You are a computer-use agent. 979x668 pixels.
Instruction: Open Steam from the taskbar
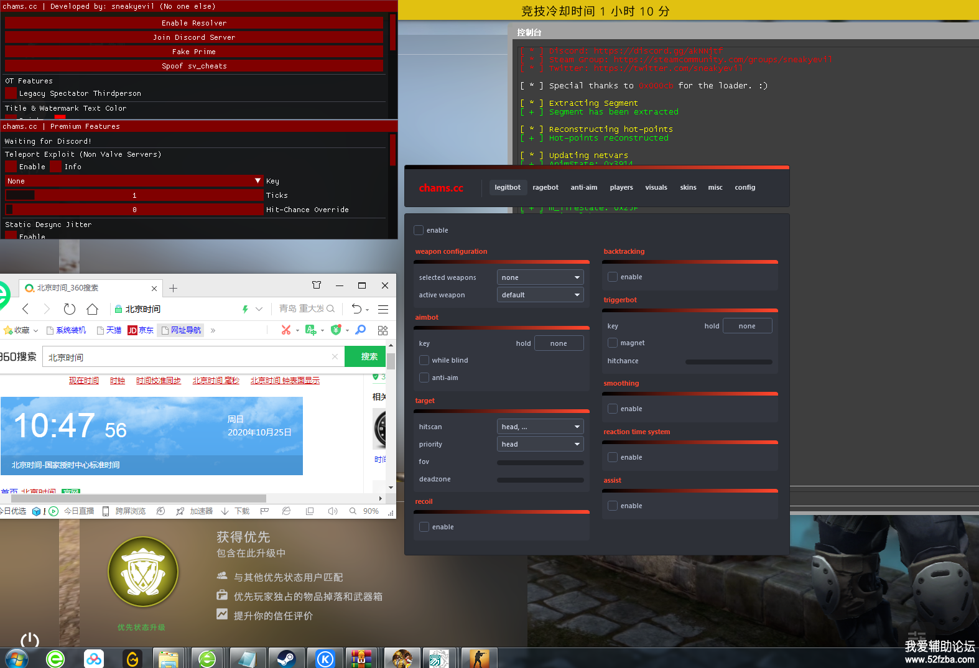point(286,658)
